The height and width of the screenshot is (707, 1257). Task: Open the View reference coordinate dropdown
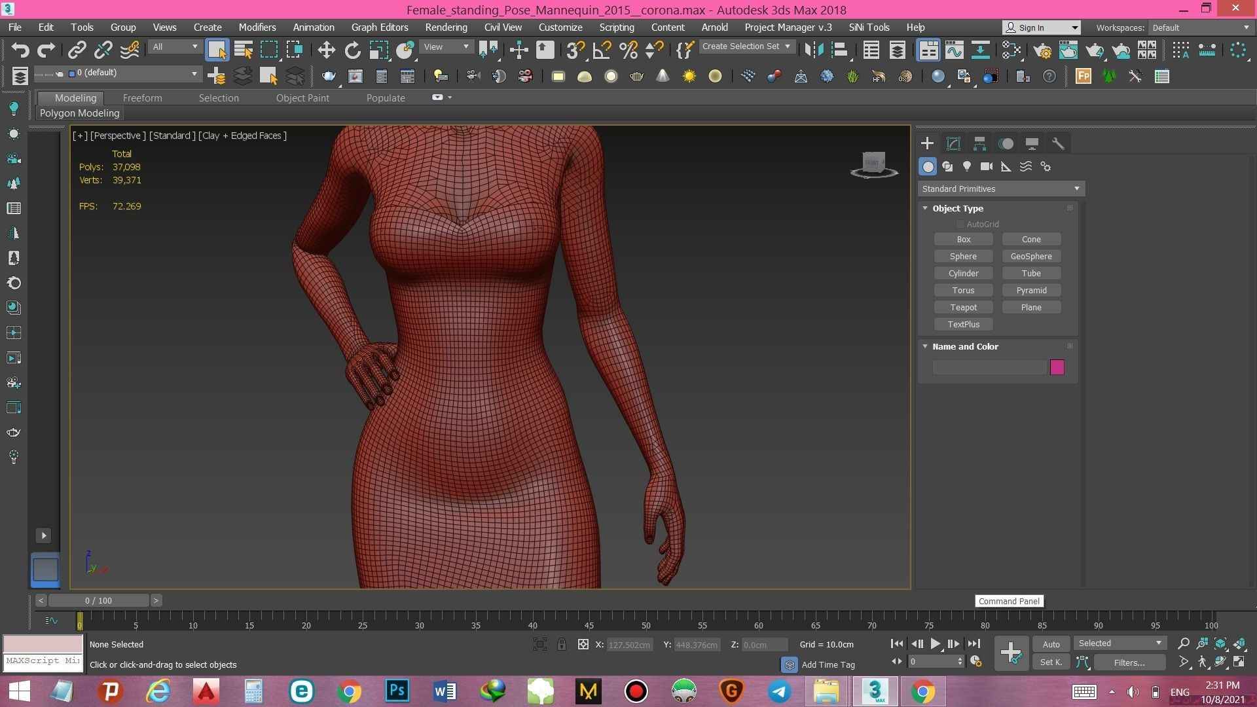pos(446,47)
